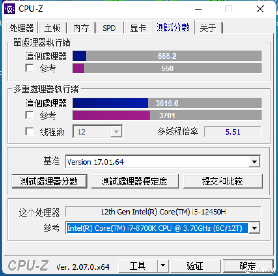Open the 线程数 thread count combo box
Image resolution: width=278 pixels, height=276 pixels.
pos(98,132)
